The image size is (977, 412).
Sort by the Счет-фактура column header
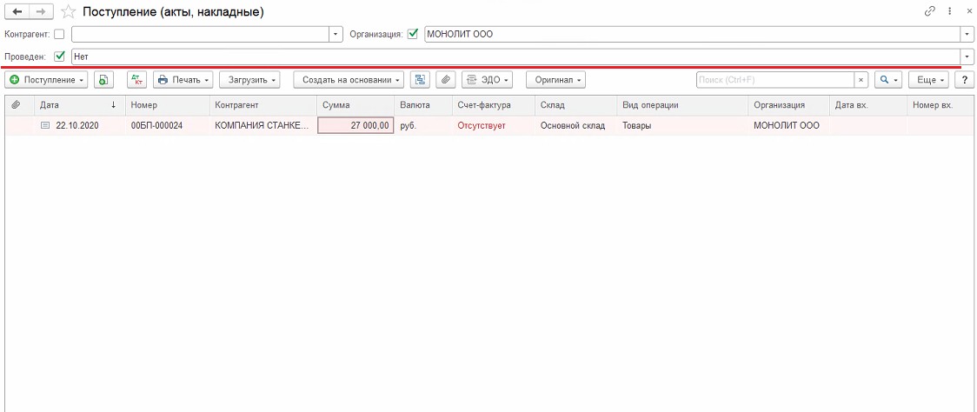493,105
